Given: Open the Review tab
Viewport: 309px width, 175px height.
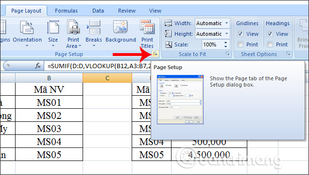Looking at the screenshot, I should (x=127, y=11).
